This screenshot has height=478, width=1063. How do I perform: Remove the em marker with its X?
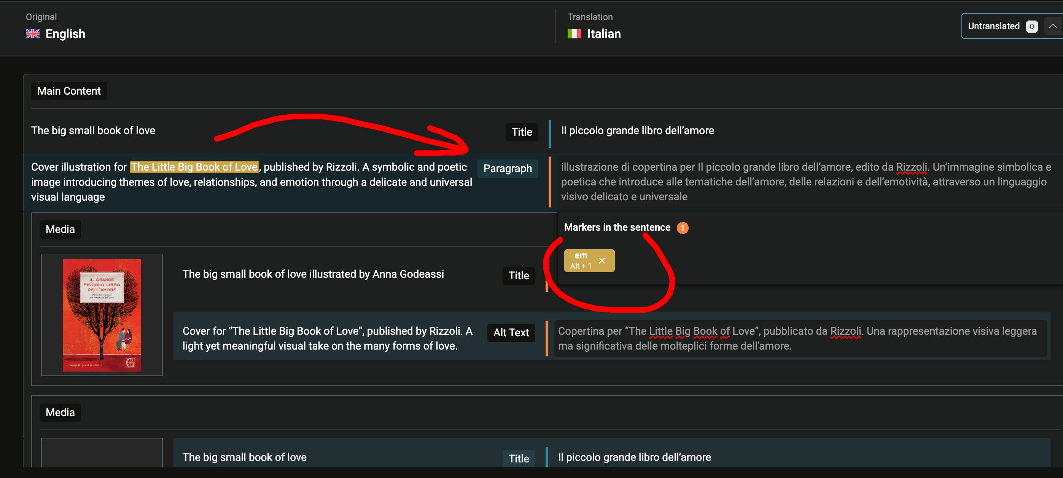[602, 260]
